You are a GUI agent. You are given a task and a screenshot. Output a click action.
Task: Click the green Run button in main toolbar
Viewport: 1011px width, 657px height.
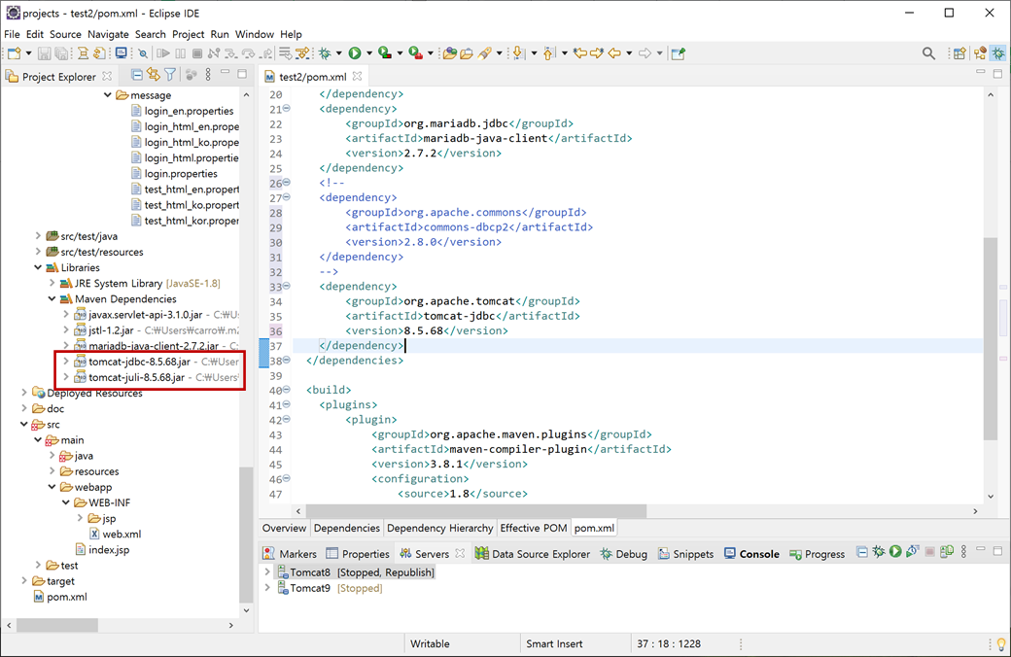point(355,53)
